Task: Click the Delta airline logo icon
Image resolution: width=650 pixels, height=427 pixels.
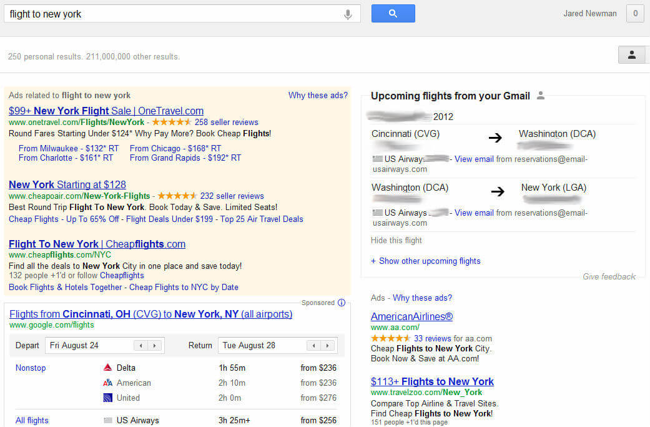Action: [x=107, y=368]
